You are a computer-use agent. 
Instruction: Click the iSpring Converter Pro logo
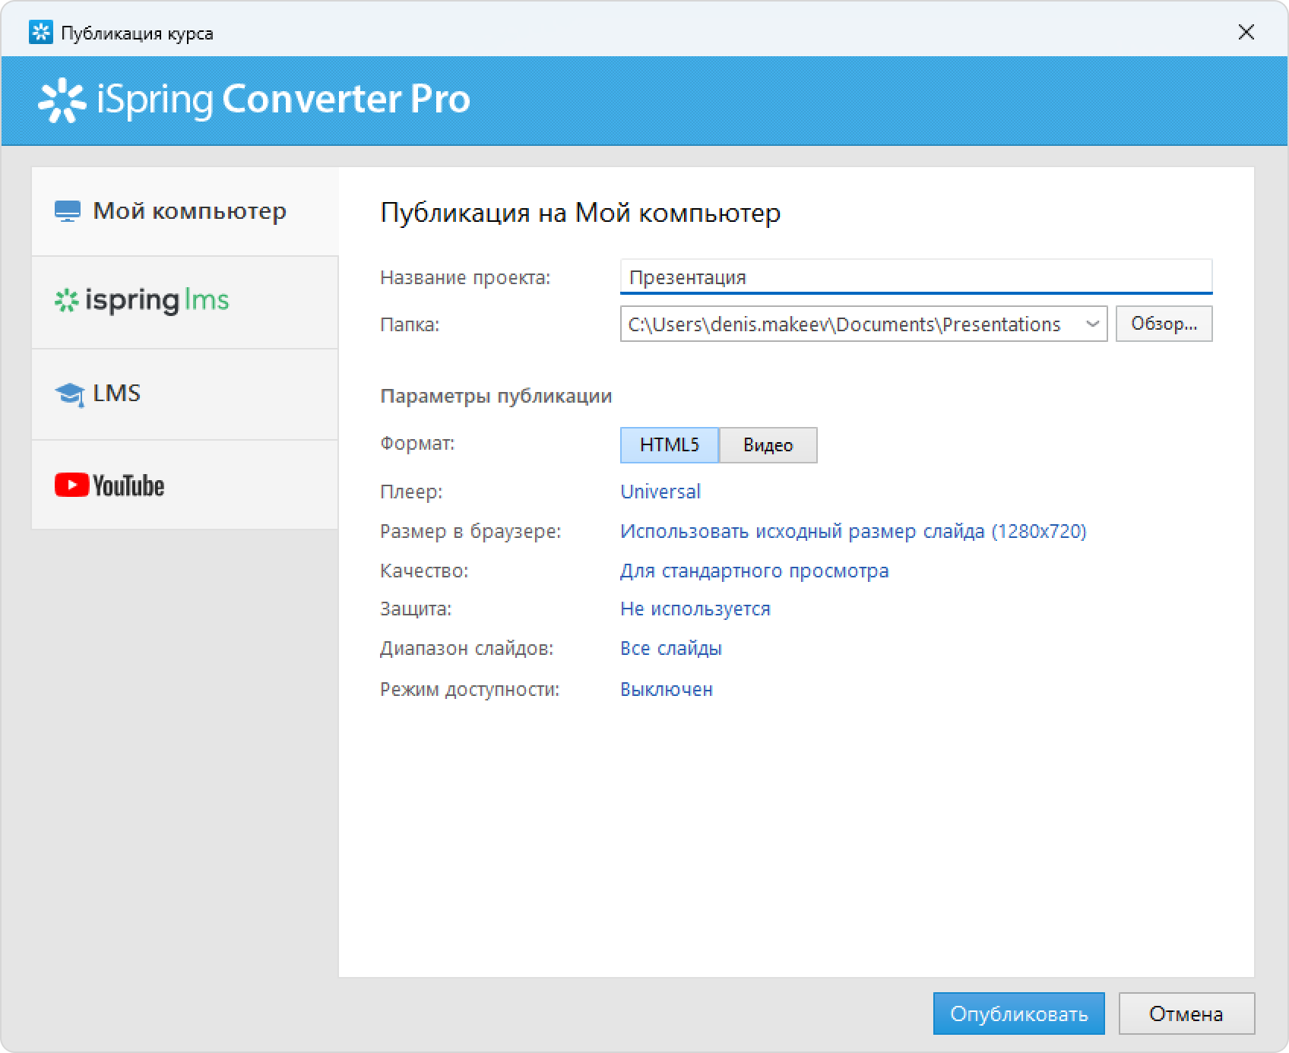click(x=254, y=100)
